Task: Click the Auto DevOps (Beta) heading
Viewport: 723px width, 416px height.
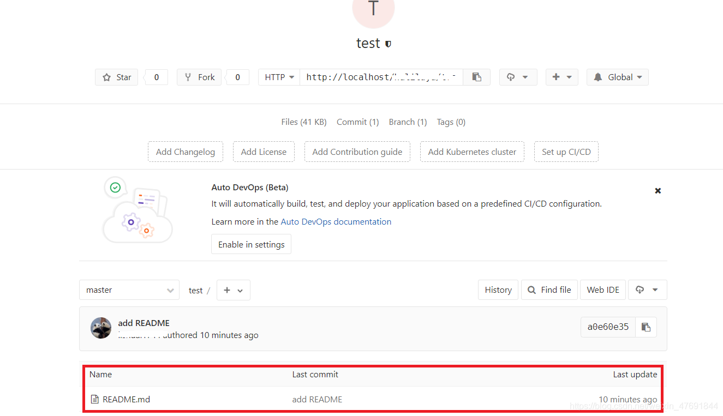Action: (250, 187)
